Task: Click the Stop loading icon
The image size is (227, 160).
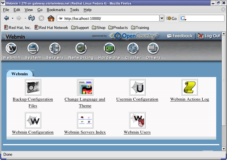Action: 41,18
